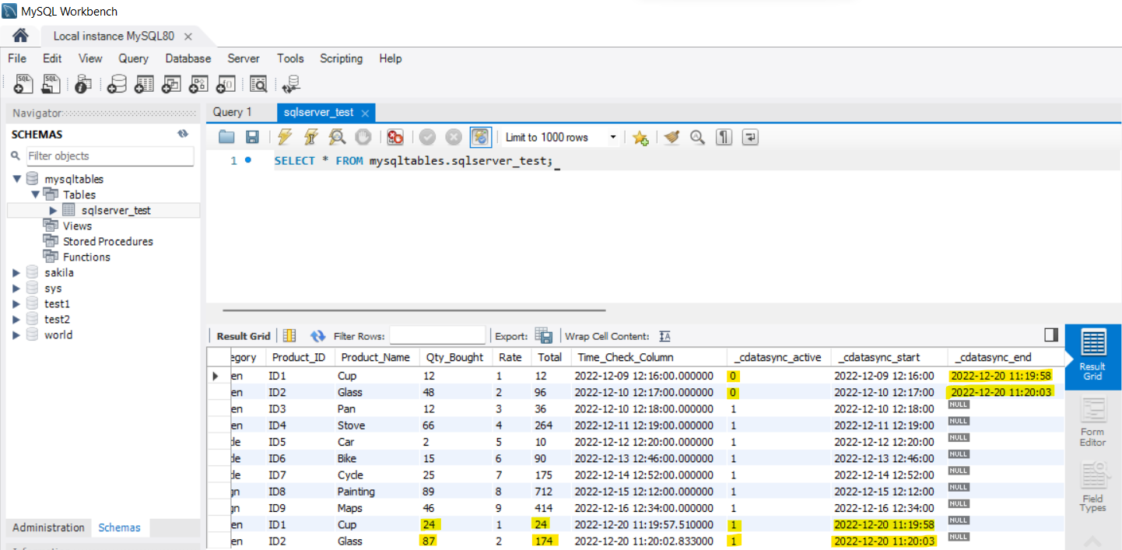The image size is (1122, 550).
Task: Toggle Wrap Cell Content in result grid
Action: click(665, 335)
